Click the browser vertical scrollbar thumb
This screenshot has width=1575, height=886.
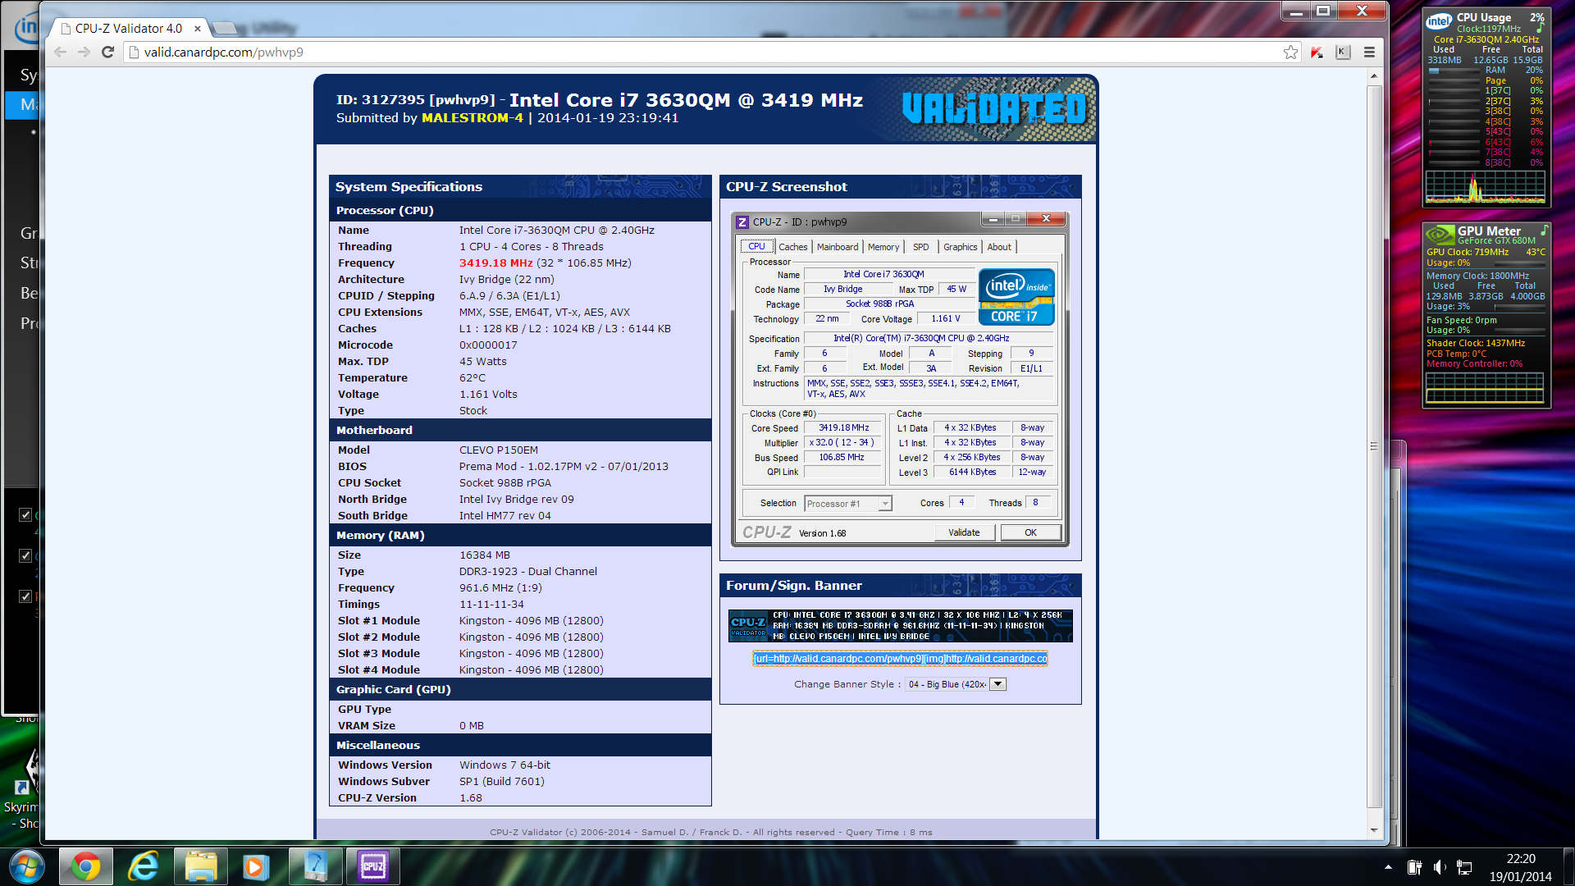pos(1374,445)
